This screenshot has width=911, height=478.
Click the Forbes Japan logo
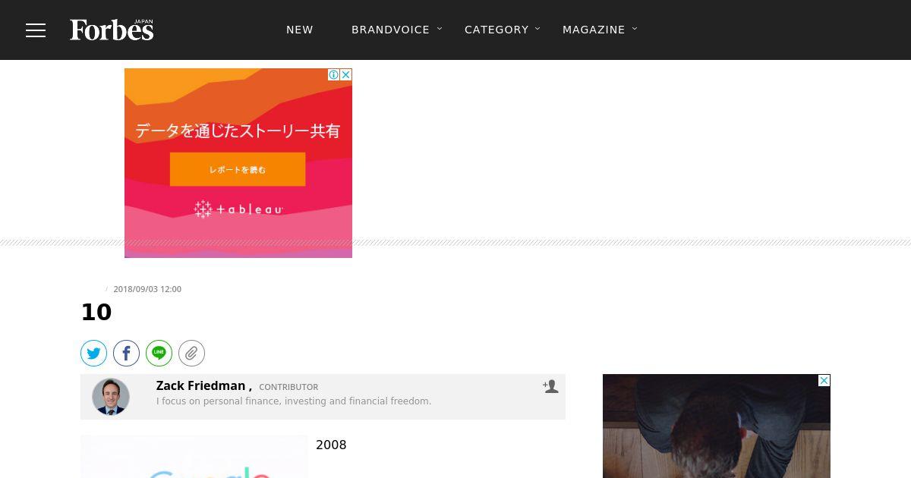(x=112, y=30)
